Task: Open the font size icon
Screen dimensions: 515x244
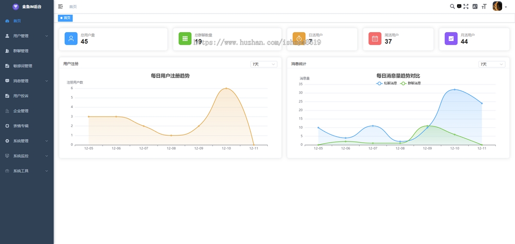Action: (484, 6)
